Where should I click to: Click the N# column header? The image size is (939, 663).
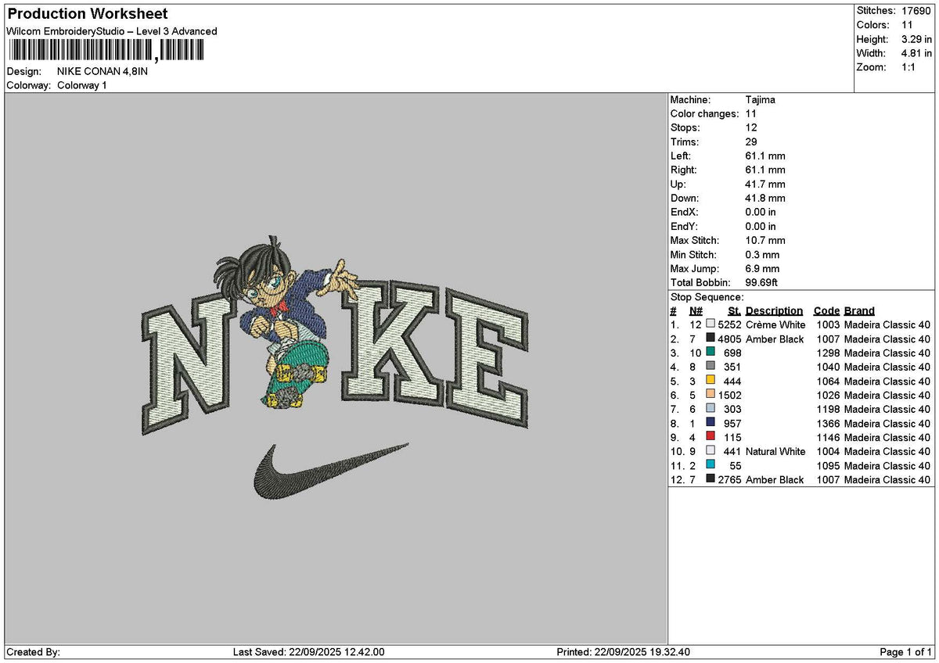point(696,311)
